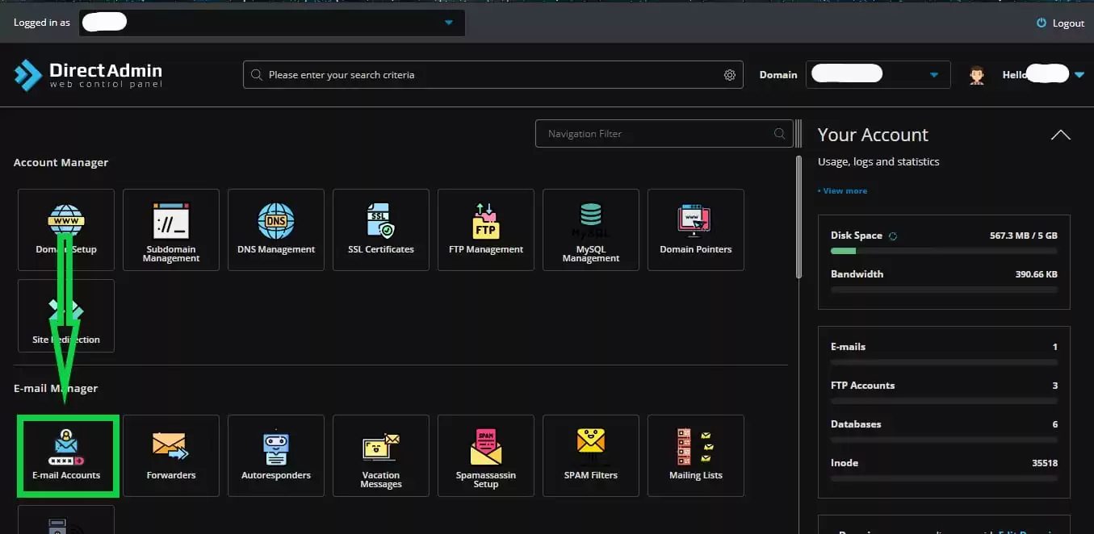Open Autoresponders tile
Screen dimensions: 1094x534
coord(276,456)
